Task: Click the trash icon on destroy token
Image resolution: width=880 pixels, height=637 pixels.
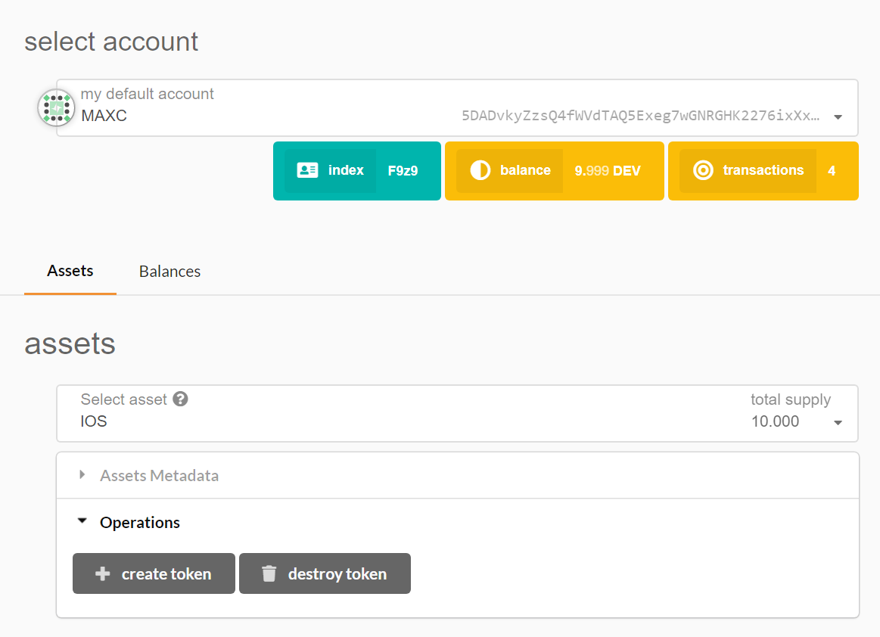Action: pyautogui.click(x=269, y=574)
